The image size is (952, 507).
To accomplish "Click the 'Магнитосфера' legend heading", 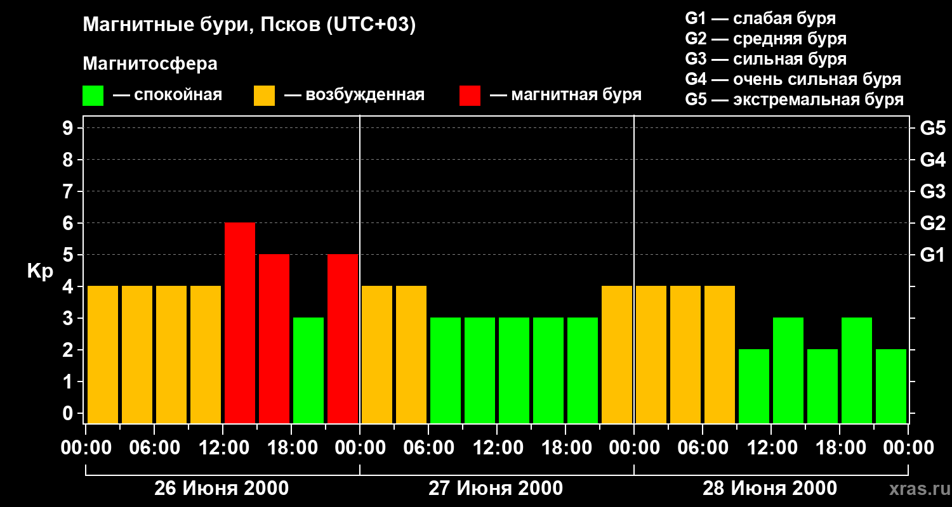I will 150,64.
